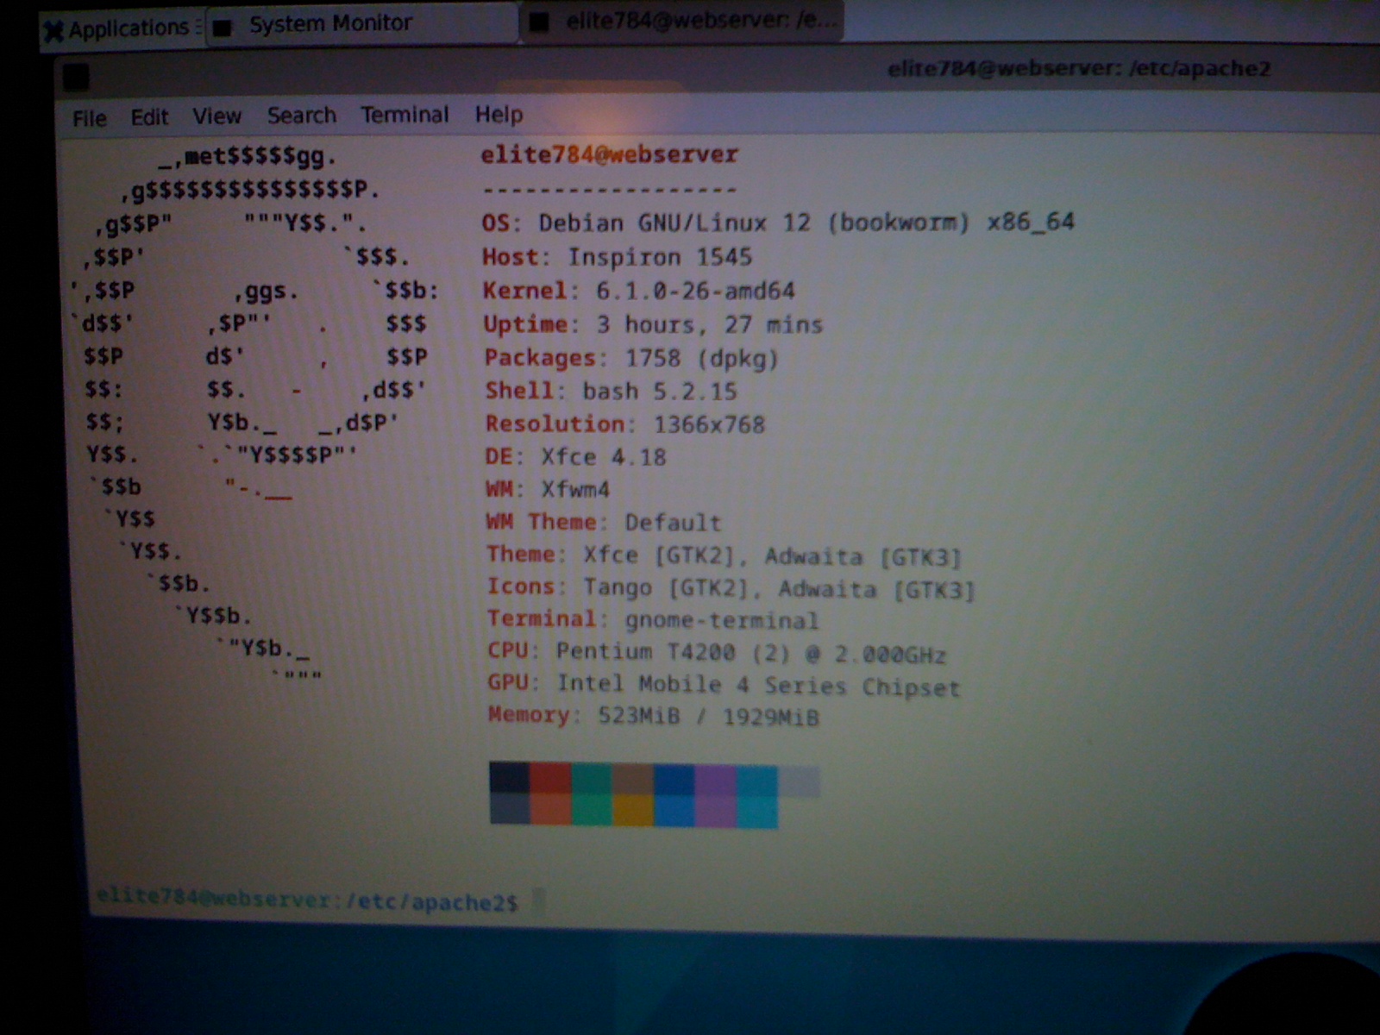1380x1035 pixels.
Task: Click the WM Theme line Default
Action: (603, 522)
